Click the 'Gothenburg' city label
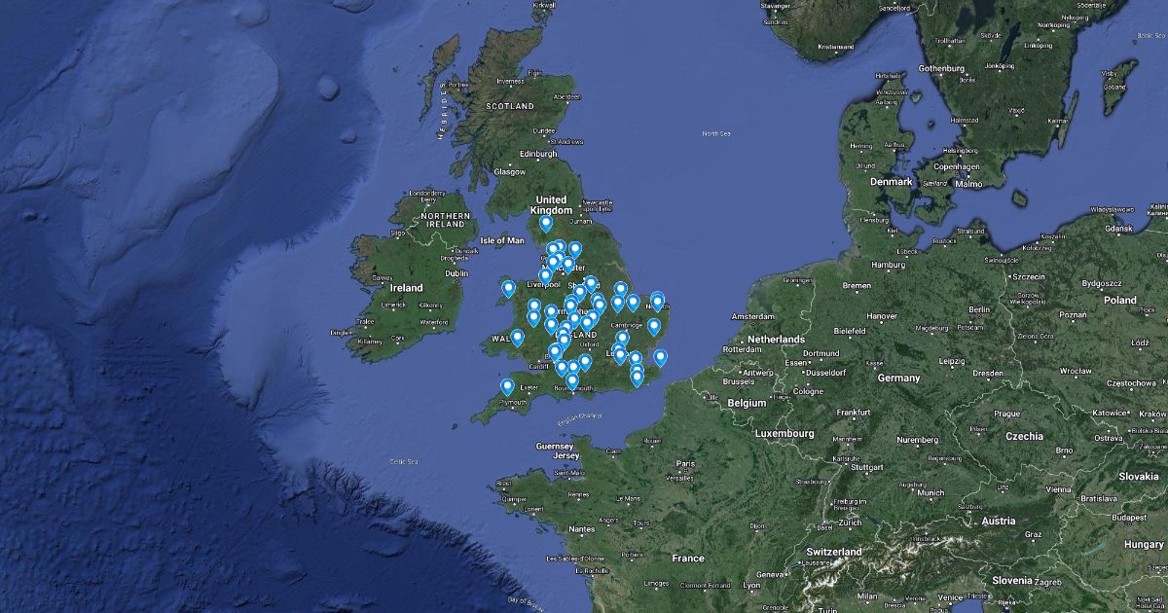The height and width of the screenshot is (613, 1168). click(940, 69)
